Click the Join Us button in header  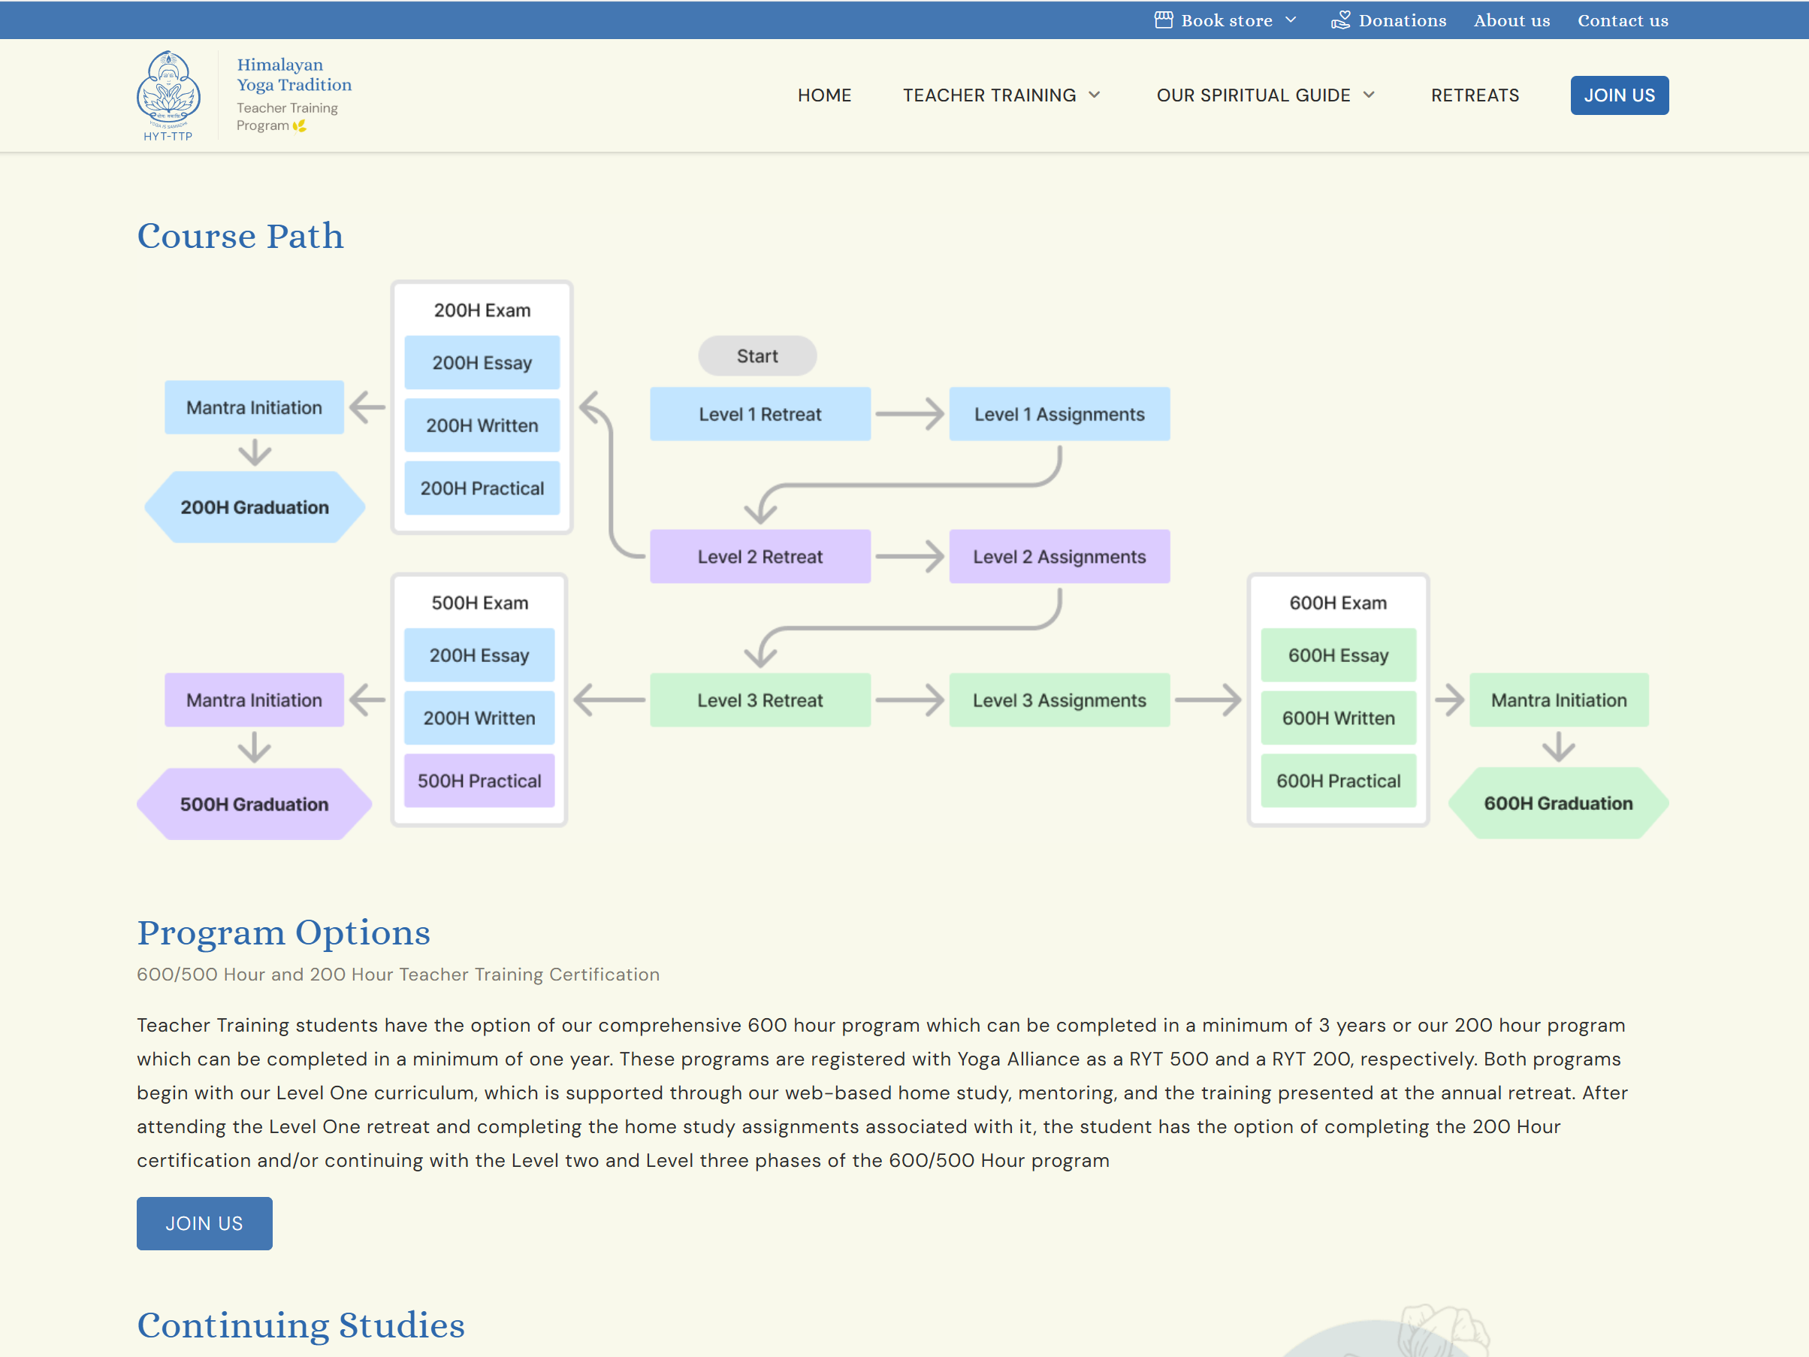tap(1619, 95)
